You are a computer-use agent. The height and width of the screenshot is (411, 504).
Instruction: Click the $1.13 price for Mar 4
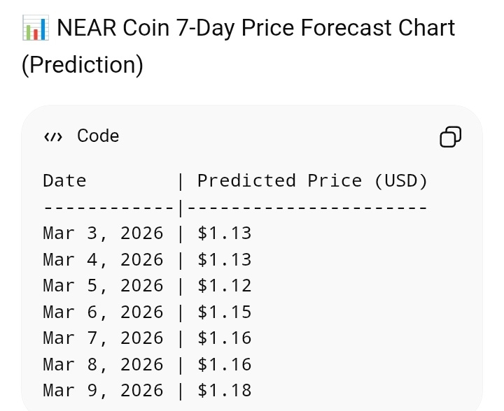click(225, 260)
